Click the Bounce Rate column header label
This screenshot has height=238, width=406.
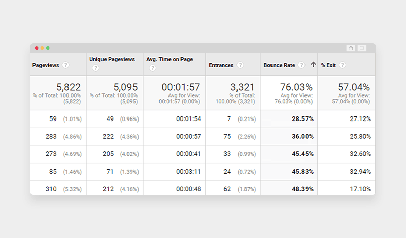(x=280, y=65)
